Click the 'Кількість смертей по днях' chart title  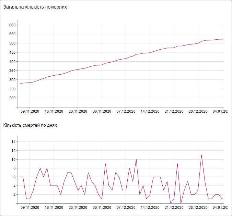point(30,125)
